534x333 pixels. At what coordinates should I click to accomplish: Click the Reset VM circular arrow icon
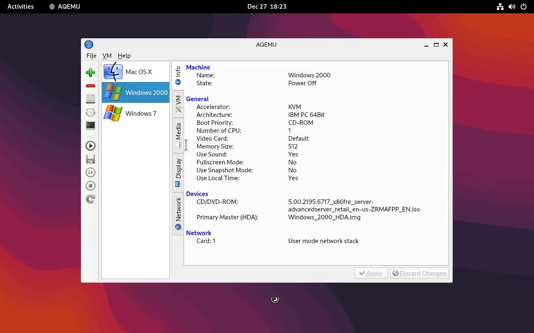(x=90, y=199)
